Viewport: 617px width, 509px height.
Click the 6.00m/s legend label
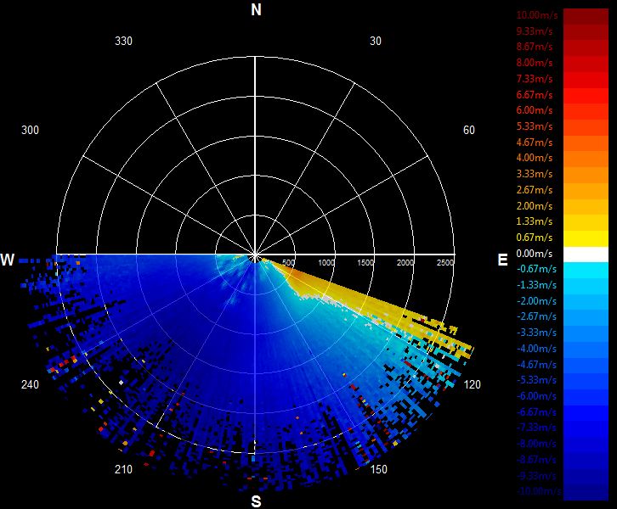click(x=535, y=110)
